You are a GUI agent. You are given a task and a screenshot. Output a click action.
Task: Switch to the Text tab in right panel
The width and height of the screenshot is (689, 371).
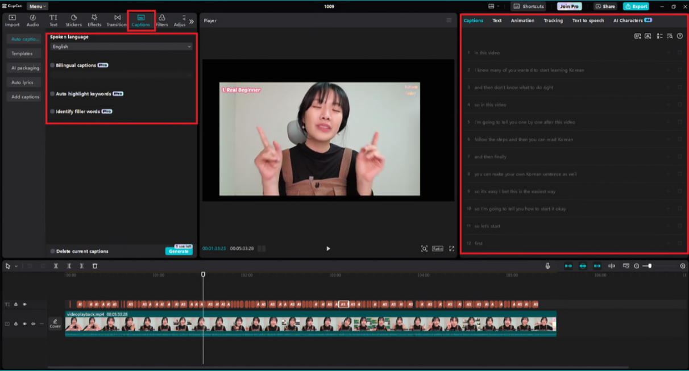497,20
